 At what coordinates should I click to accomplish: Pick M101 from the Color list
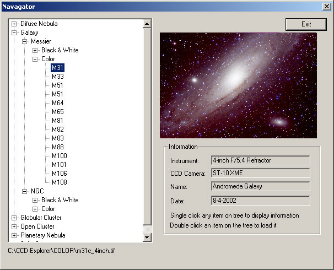[x=59, y=165]
